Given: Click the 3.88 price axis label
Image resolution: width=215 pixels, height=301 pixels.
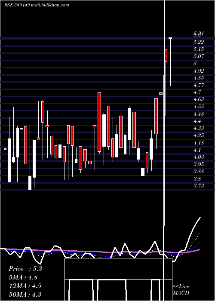Looking at the screenshot, I should pos(199,171).
